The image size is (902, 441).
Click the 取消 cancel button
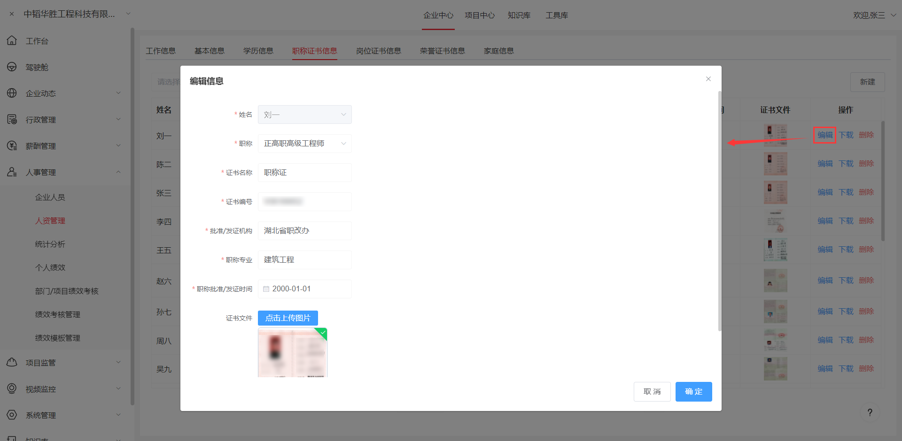652,392
